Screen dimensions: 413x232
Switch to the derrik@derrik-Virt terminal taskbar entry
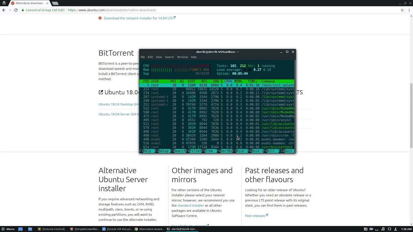(x=182, y=229)
